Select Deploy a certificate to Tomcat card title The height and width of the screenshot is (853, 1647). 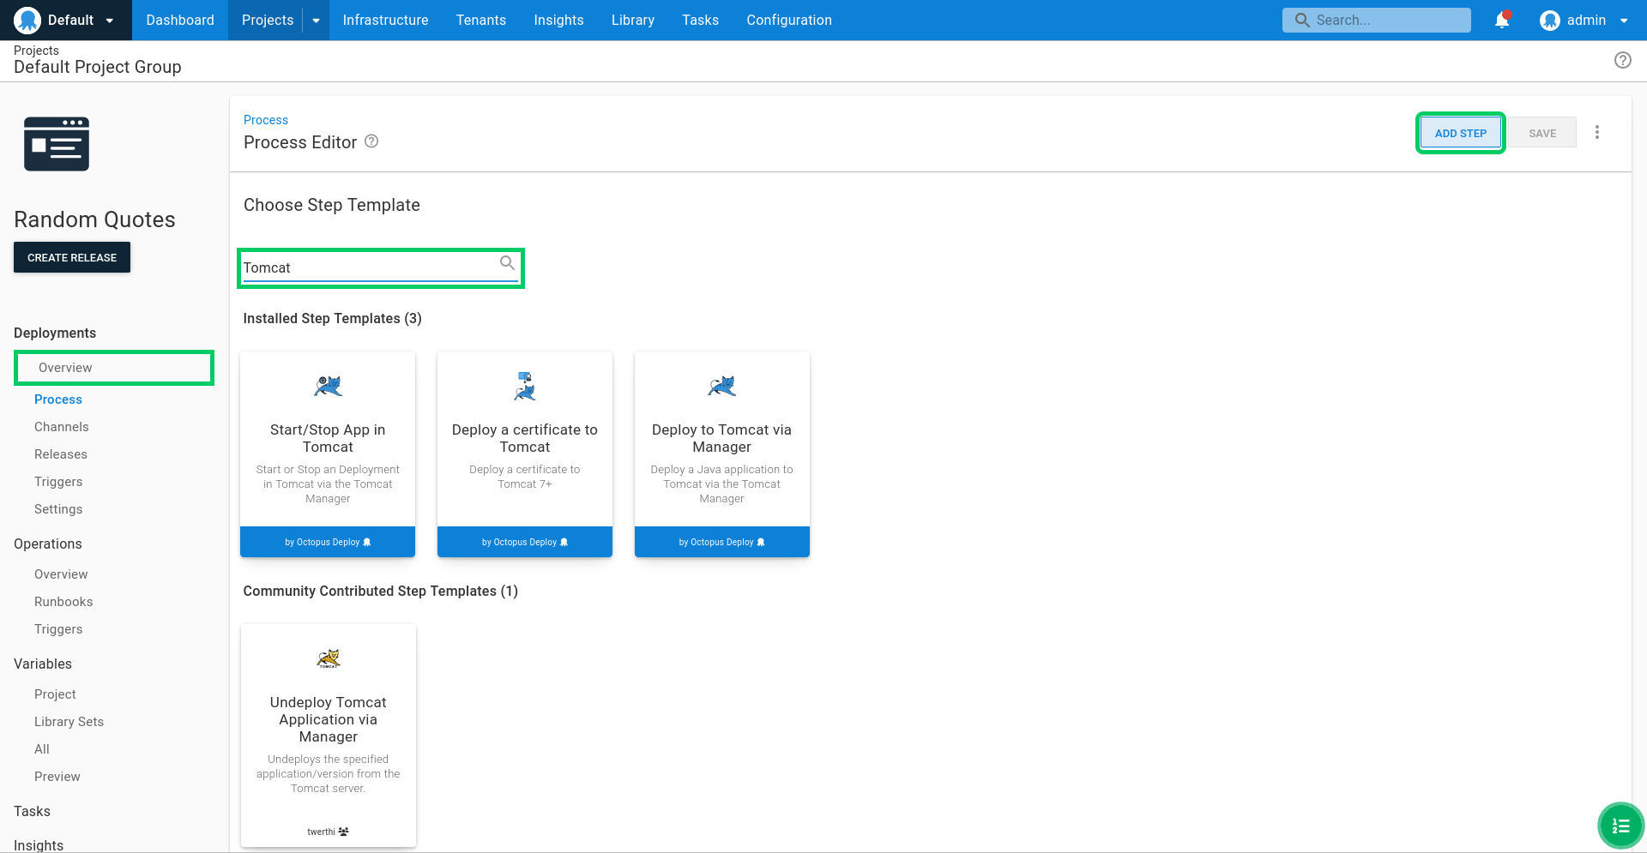[x=525, y=438]
